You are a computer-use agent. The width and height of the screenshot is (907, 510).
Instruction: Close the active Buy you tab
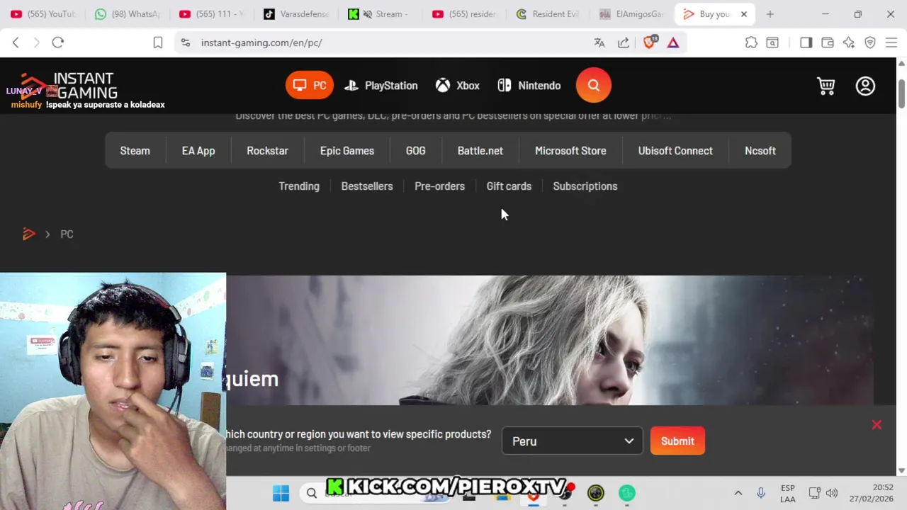point(744,14)
